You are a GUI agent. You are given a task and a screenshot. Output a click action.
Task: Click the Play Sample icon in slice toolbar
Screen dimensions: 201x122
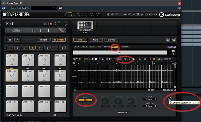pos(74,59)
